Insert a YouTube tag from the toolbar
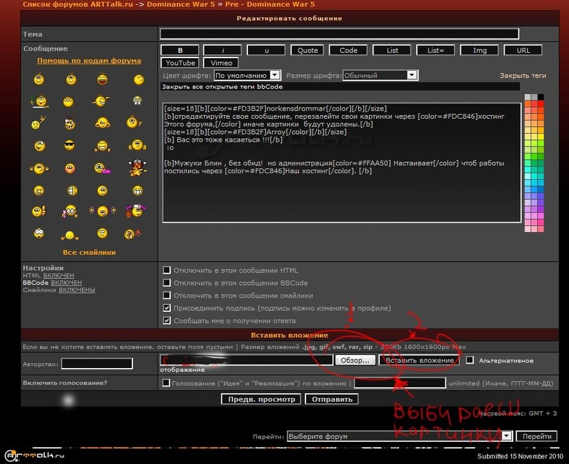 180,62
